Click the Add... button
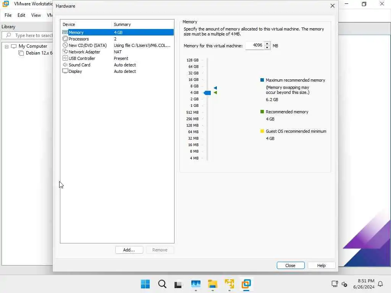Image resolution: width=391 pixels, height=293 pixels. point(129,250)
